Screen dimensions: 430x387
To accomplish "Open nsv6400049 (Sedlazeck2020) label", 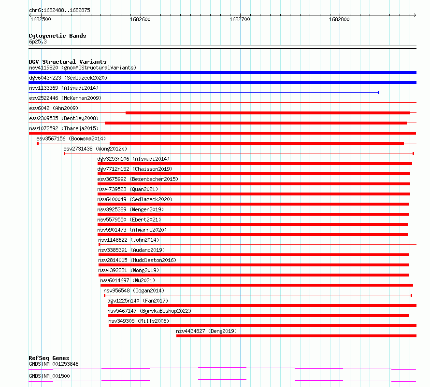I will [x=135, y=199].
